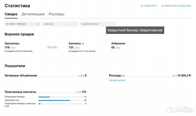Viewport: 196px width, 116px height.
Task: Click the Категория filter field
Action: click(60, 24)
